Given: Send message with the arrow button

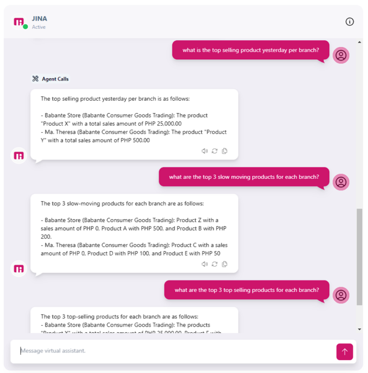Looking at the screenshot, I should coord(344,351).
